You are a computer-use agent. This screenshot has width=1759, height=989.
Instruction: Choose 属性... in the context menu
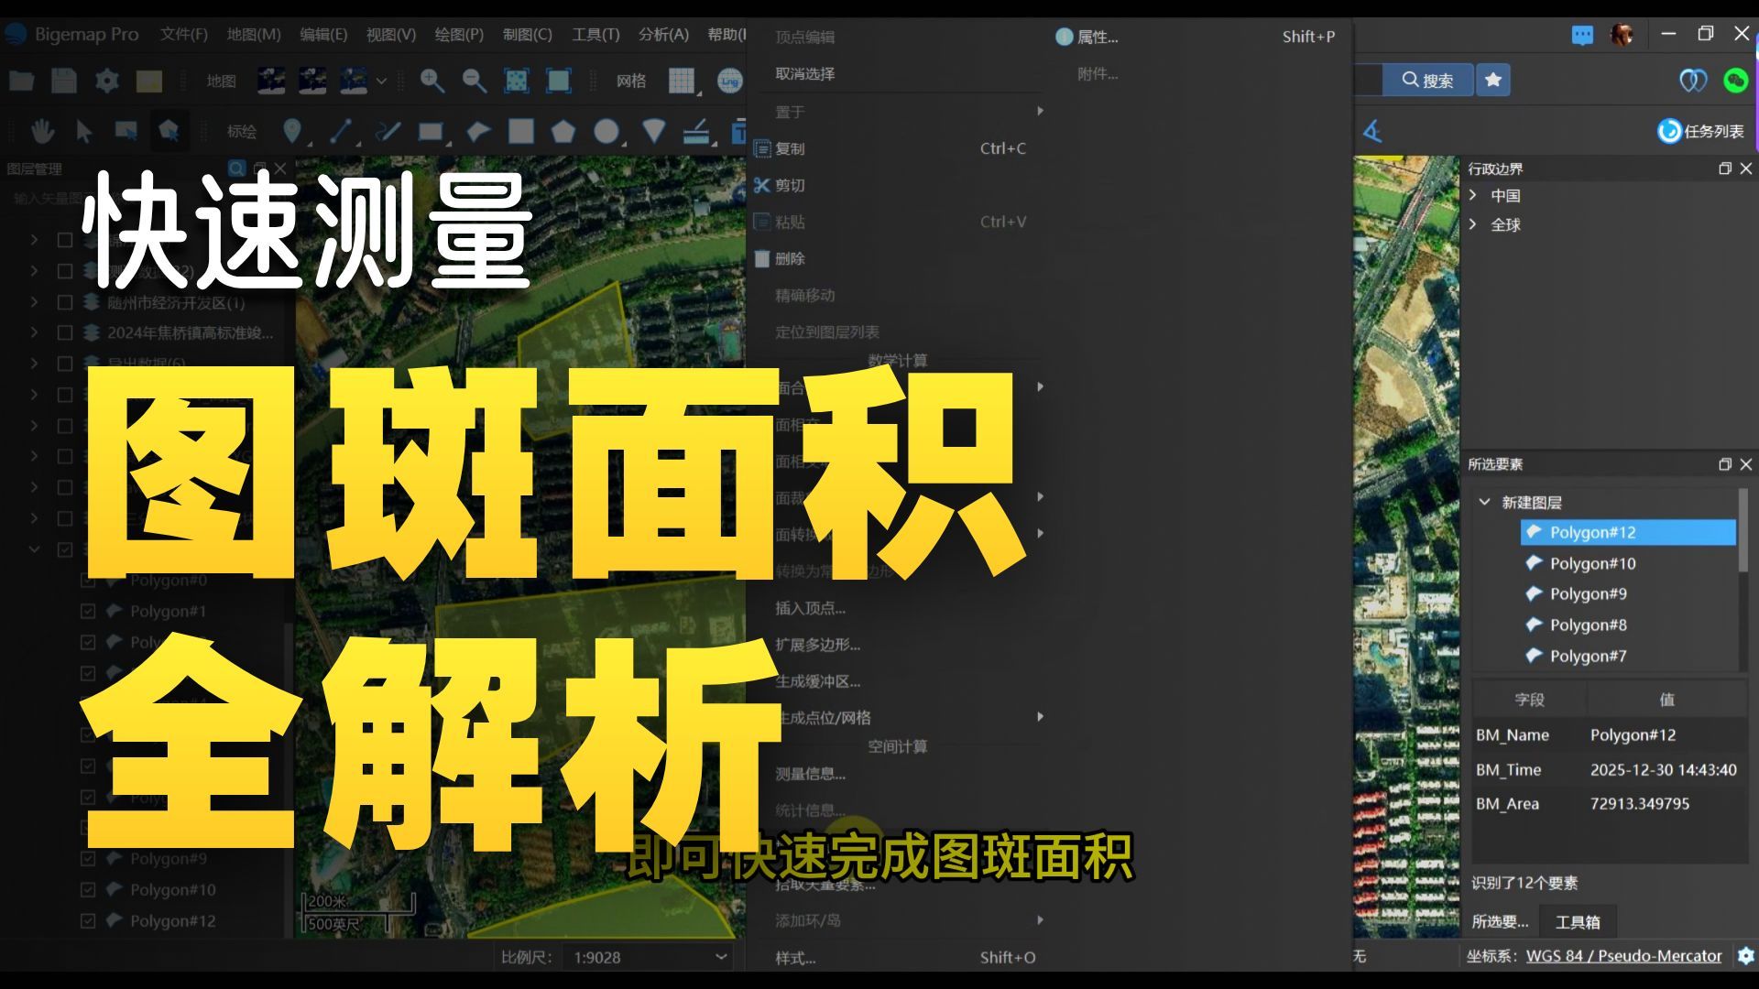pyautogui.click(x=1098, y=37)
